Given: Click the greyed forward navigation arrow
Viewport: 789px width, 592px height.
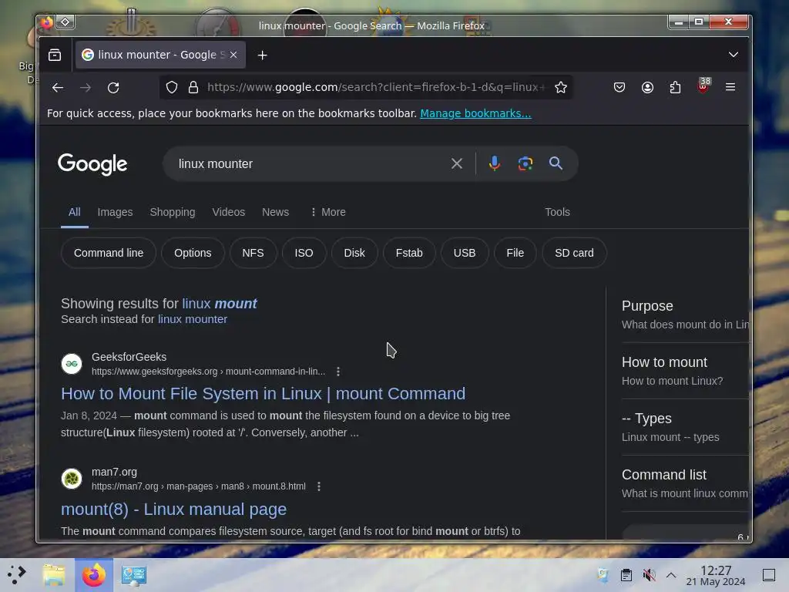Looking at the screenshot, I should pos(86,88).
